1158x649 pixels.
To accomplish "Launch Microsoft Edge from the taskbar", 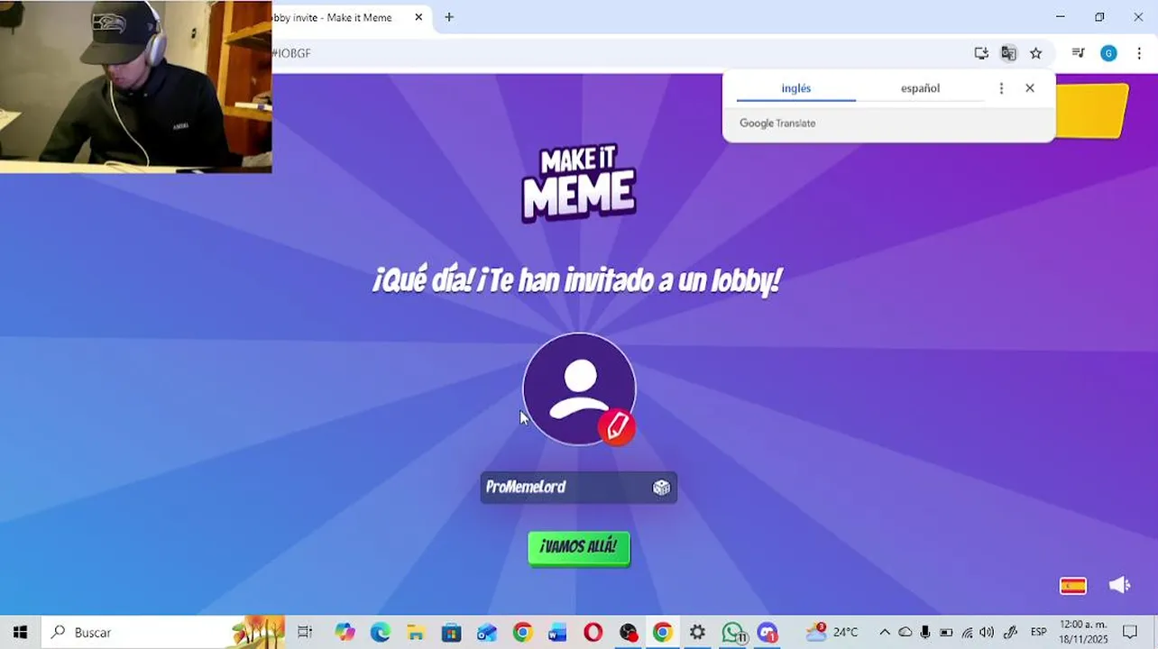I will pos(380,632).
